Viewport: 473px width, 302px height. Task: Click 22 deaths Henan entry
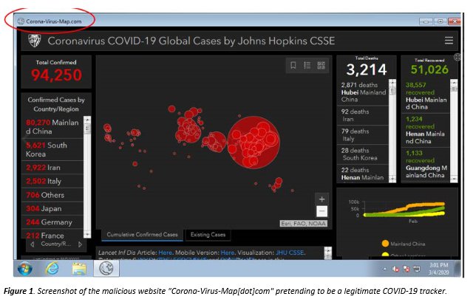(x=363, y=174)
